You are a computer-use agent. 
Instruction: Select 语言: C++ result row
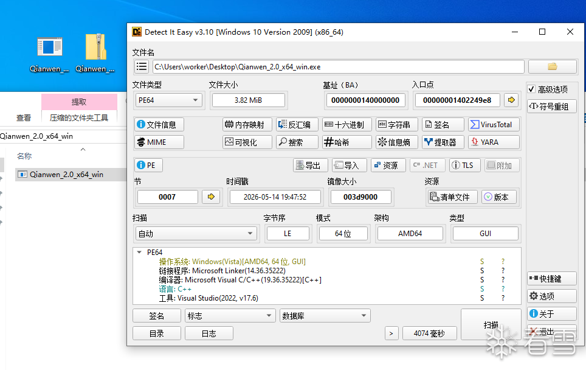(x=175, y=289)
